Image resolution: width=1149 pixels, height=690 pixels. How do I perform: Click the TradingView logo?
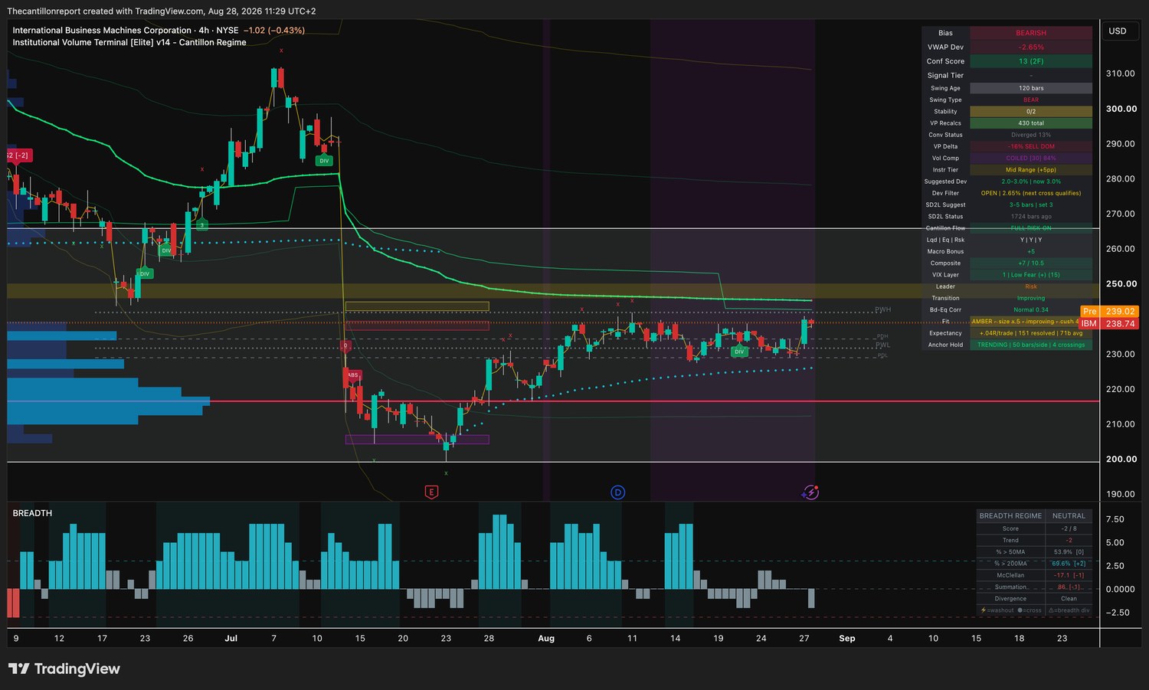coord(64,669)
